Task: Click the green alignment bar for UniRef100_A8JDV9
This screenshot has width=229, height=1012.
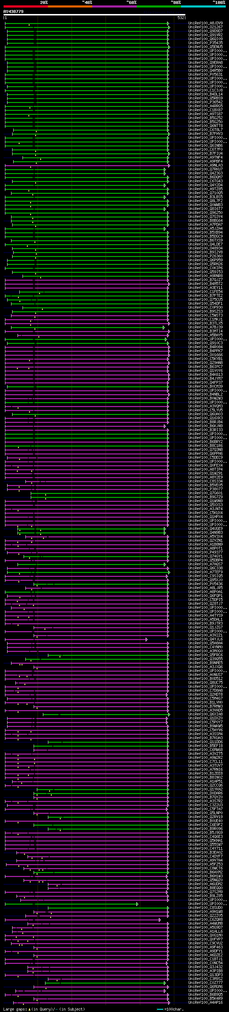Action: [x=87, y=24]
